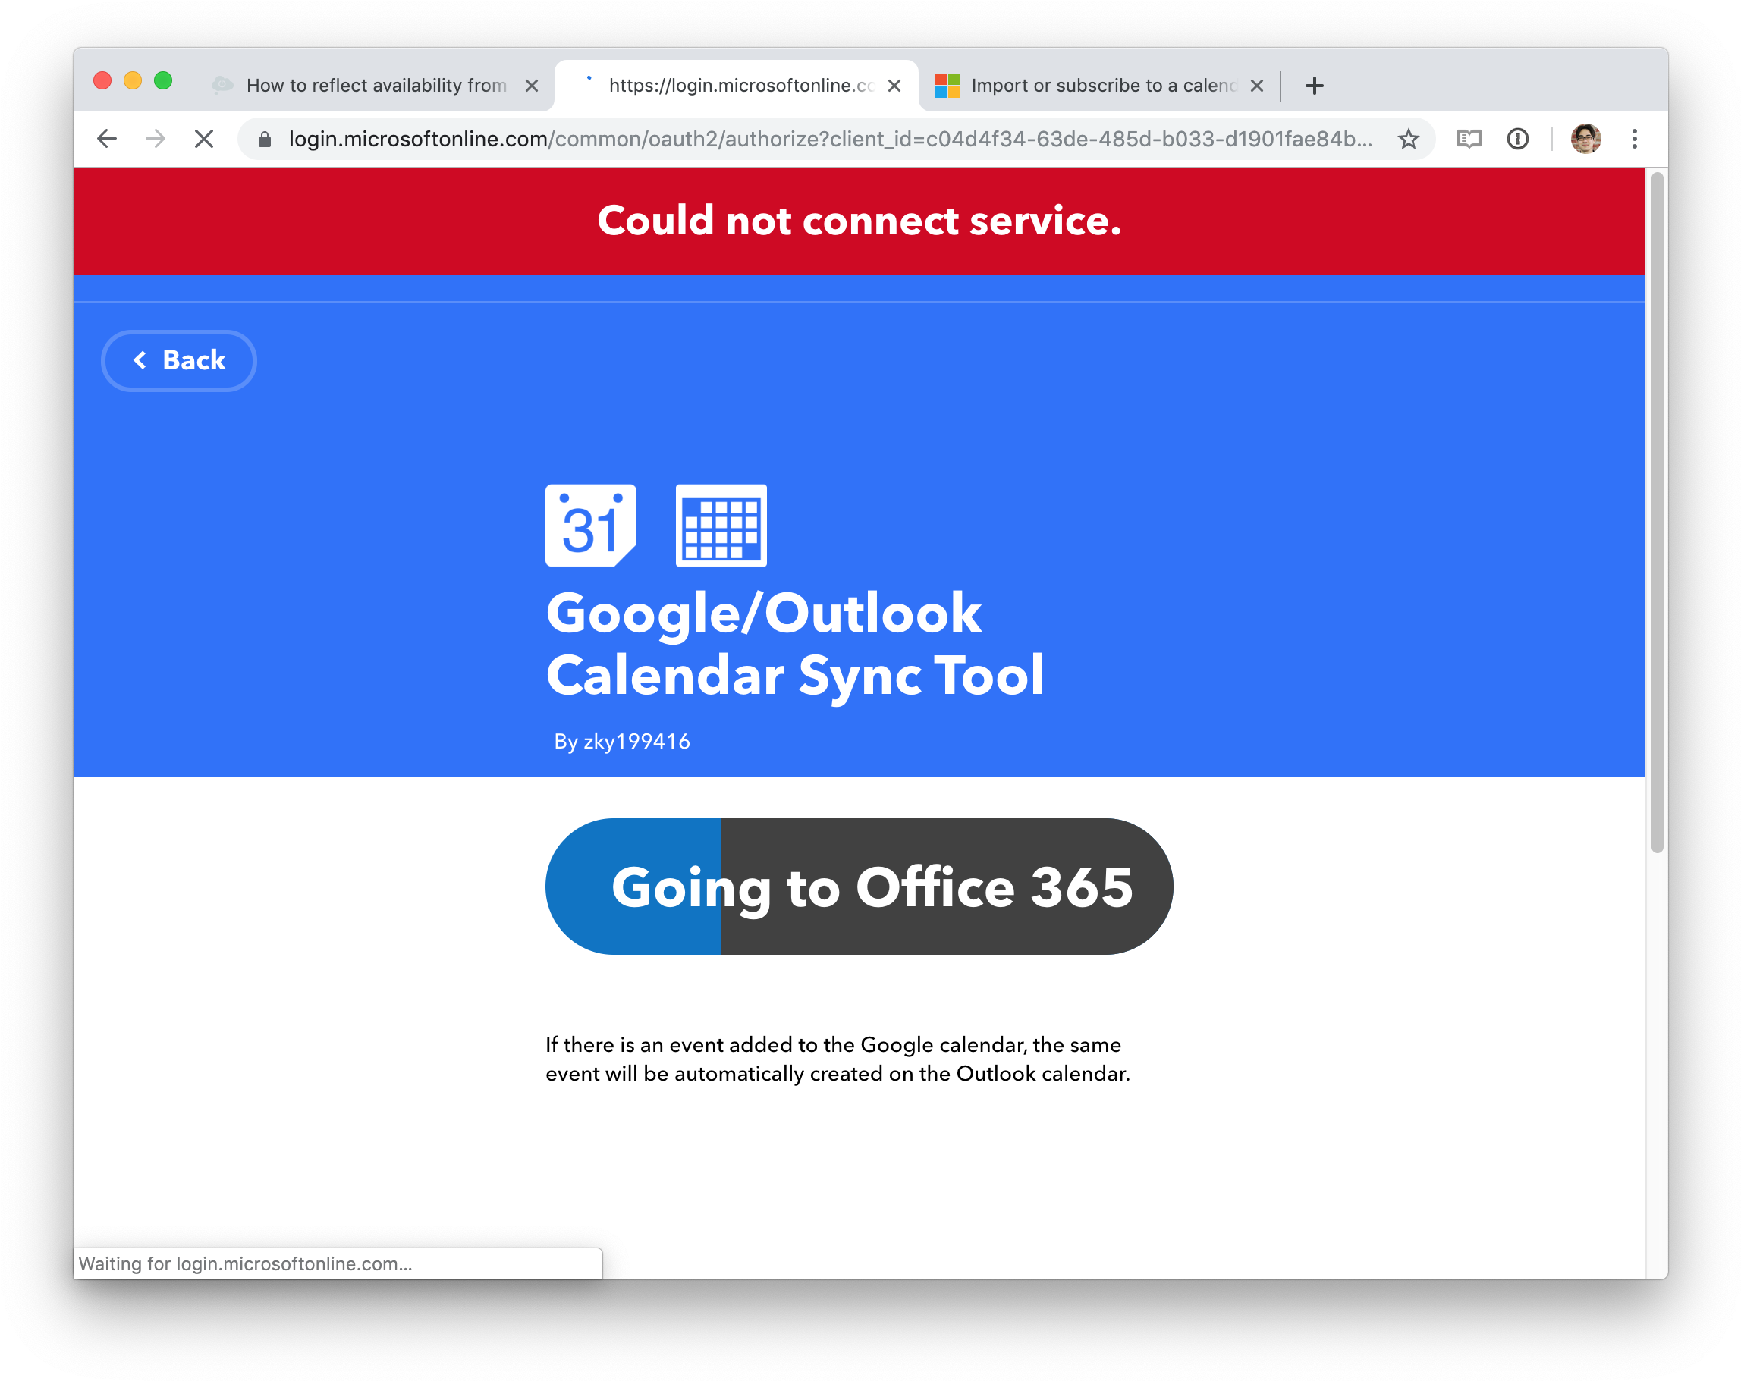Click the Office 365 calendar grid icon
The image size is (1741, 1381).
coord(721,526)
